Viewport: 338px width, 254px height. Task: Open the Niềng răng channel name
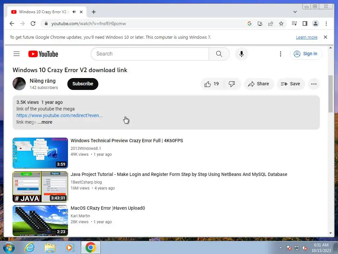pos(43,81)
